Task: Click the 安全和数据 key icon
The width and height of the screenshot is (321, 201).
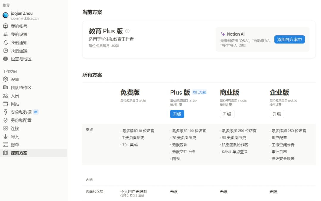Action: pos(6,112)
